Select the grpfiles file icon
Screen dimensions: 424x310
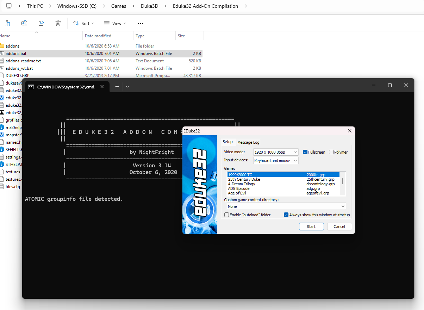2,120
